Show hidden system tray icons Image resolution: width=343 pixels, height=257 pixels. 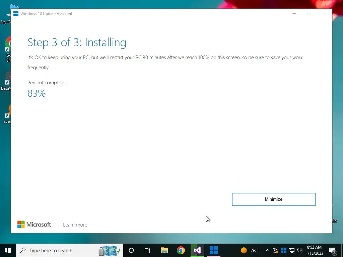tap(267, 250)
